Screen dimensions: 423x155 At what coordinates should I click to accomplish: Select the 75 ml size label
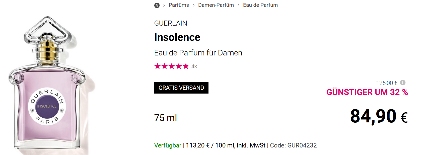166,118
